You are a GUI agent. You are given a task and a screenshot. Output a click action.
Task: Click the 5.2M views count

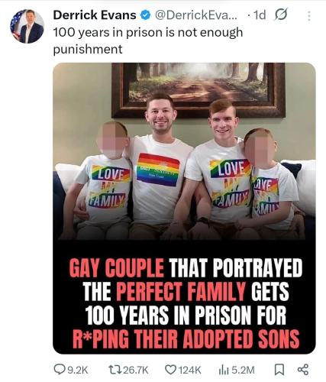coord(243,370)
